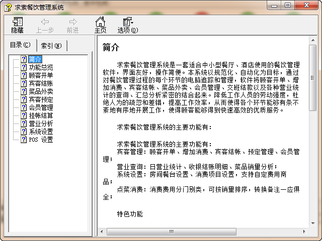Click the question-mark icon beside 挂帐结算
Image resolution: width=322 pixels, height=241 pixels.
point(24,115)
